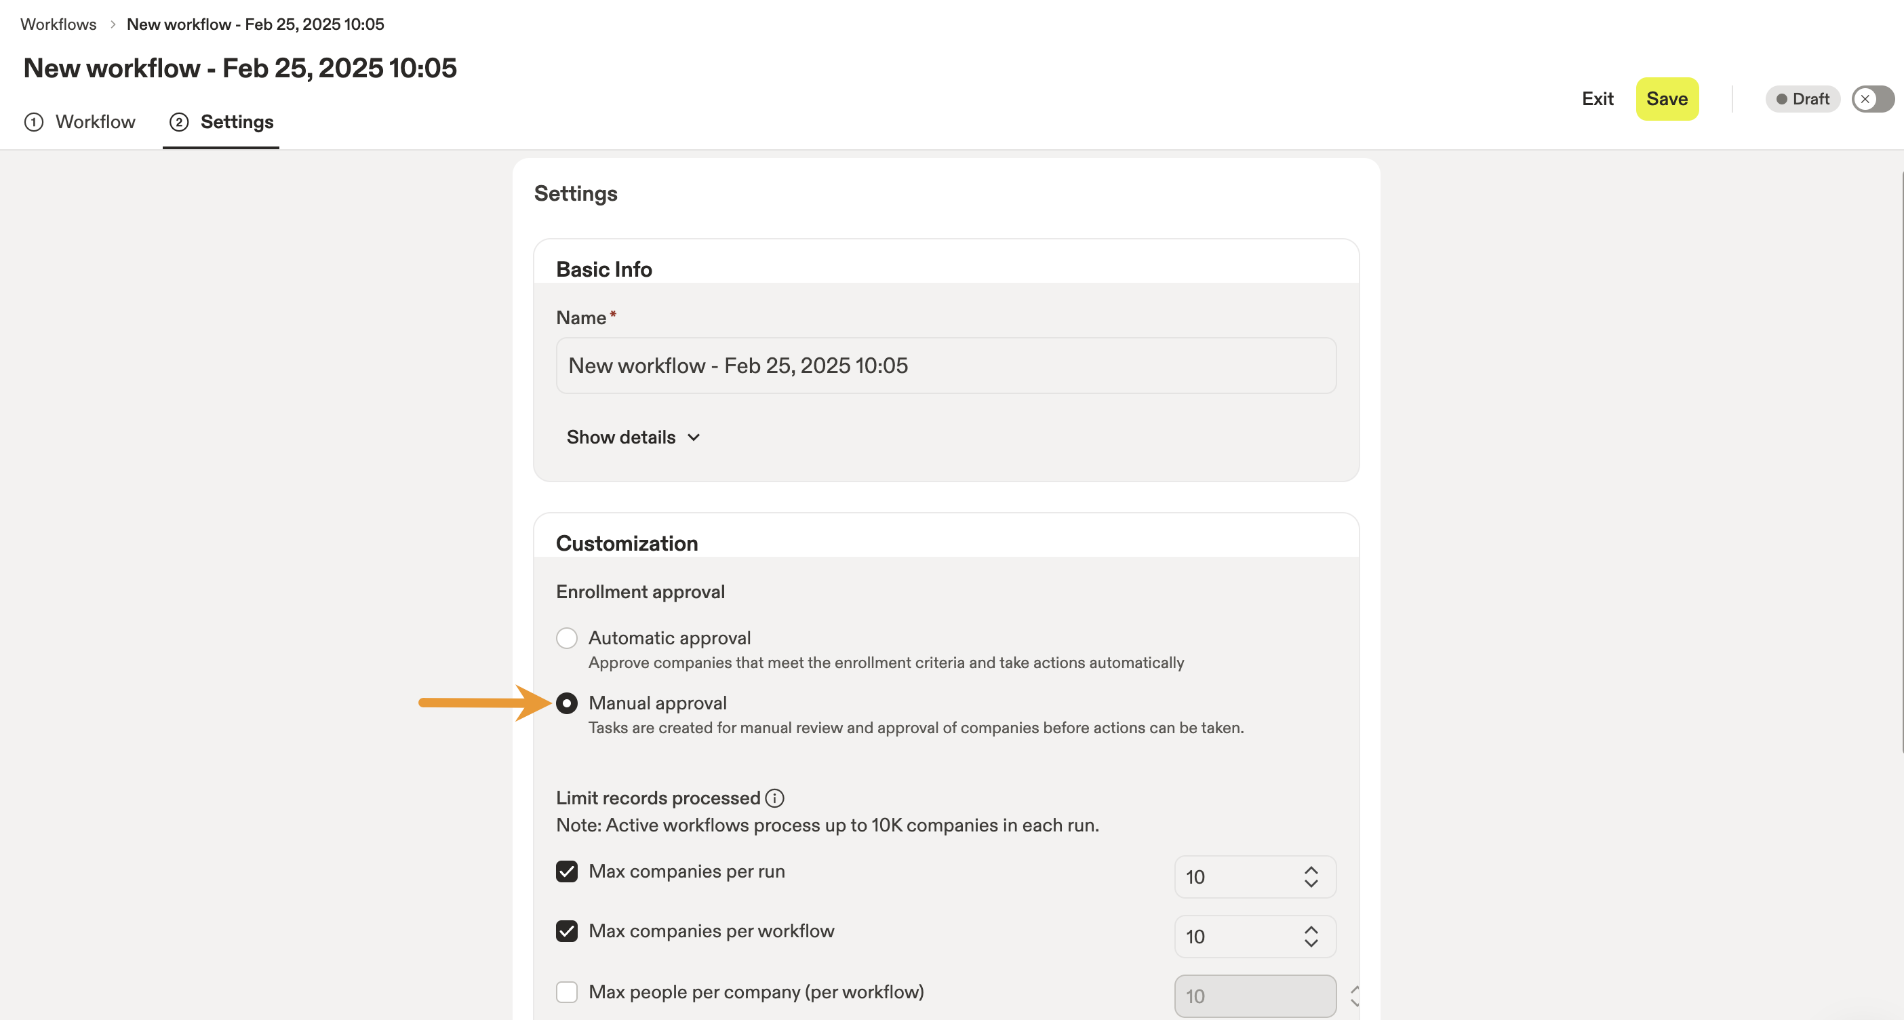Open info icon beside Limit records processed
The width and height of the screenshot is (1904, 1020).
pyautogui.click(x=774, y=798)
